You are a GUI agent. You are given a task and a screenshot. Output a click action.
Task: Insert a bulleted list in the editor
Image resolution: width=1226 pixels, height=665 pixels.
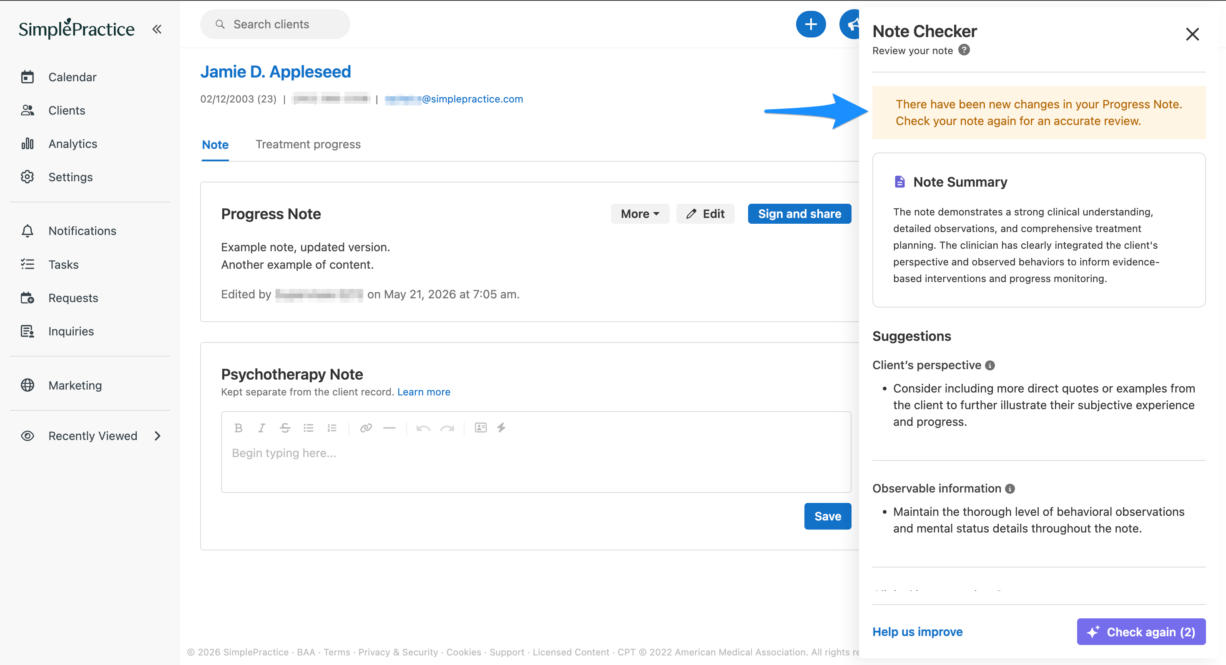309,428
